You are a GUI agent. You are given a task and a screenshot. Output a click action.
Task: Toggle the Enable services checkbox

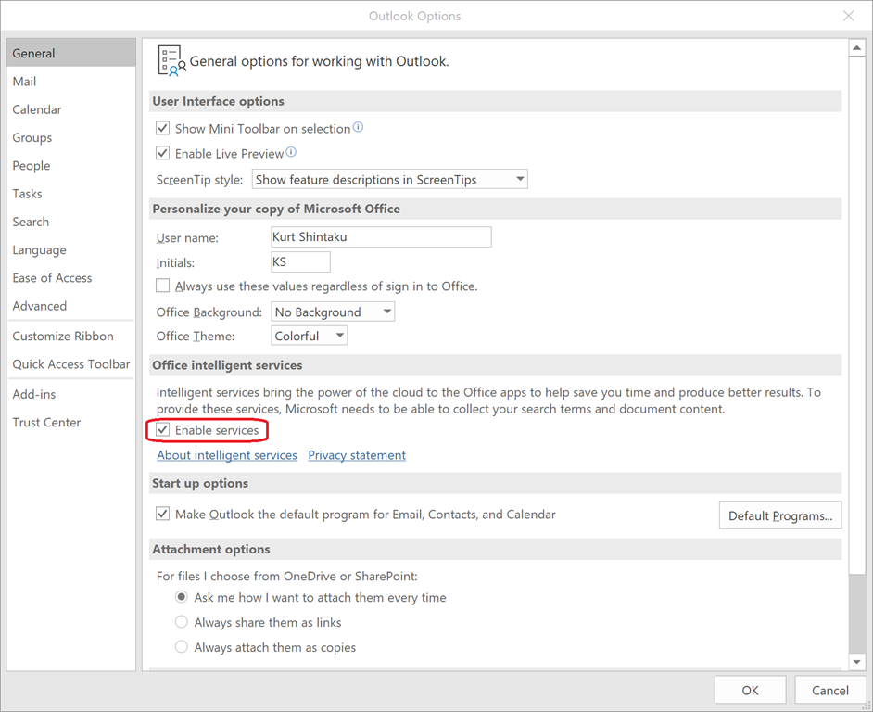click(x=163, y=430)
